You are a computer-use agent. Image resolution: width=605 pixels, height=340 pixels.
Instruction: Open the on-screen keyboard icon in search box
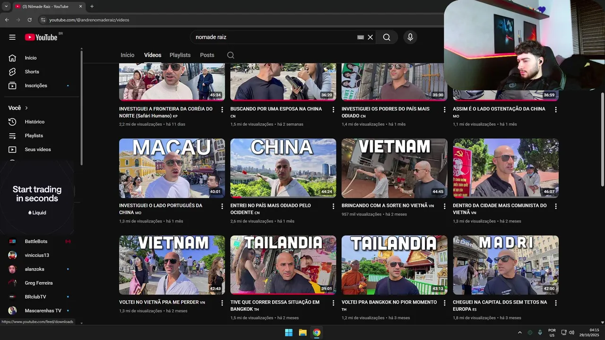click(361, 37)
